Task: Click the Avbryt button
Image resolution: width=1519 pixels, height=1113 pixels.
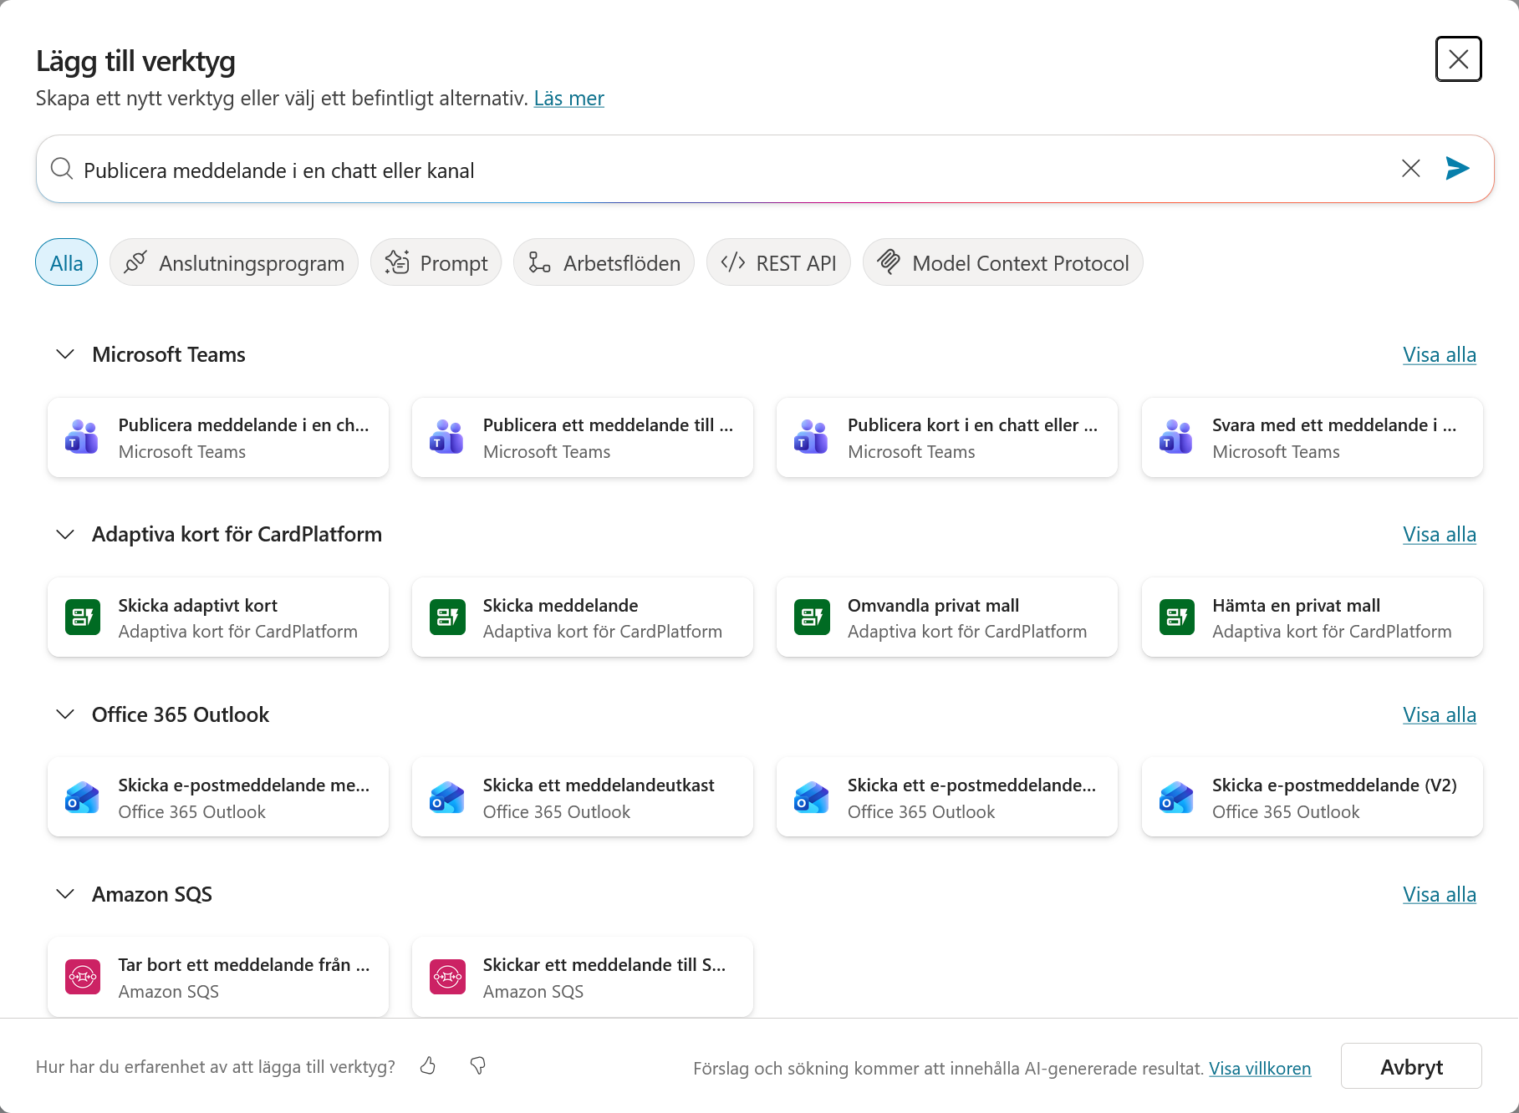Action: pos(1411,1066)
